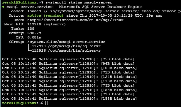Click the '100B blob data' log entry
The height and width of the screenshot is (107, 181).
click(119, 68)
